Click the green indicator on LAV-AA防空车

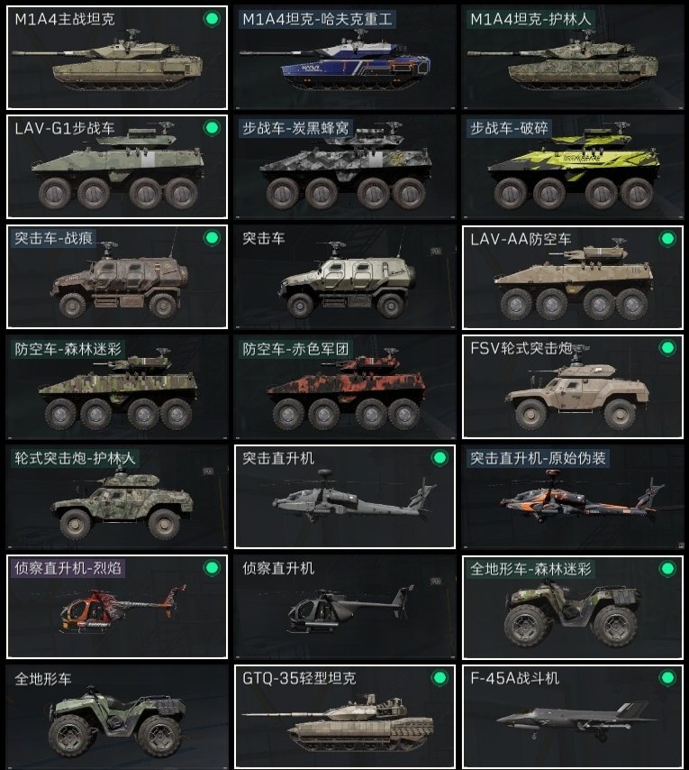[667, 239]
